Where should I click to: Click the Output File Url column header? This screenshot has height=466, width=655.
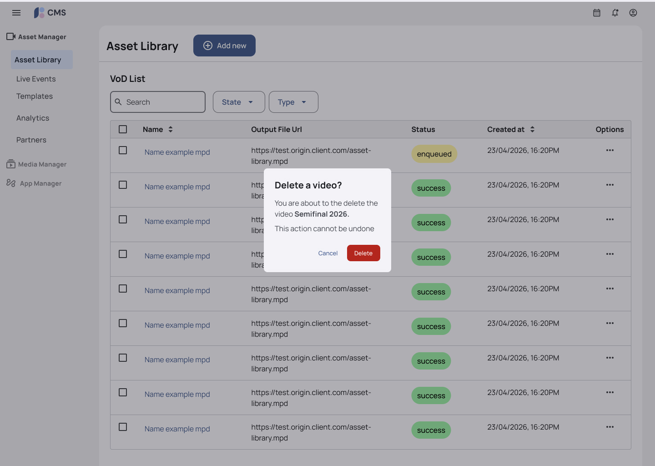pyautogui.click(x=277, y=129)
